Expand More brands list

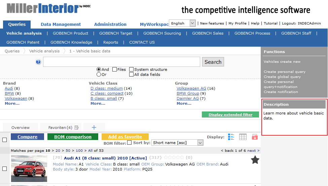(x=12, y=103)
